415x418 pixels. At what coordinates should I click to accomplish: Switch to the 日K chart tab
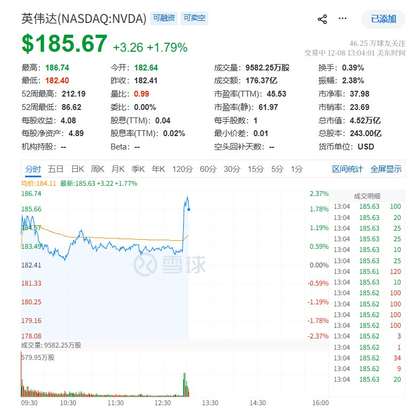pyautogui.click(x=77, y=169)
